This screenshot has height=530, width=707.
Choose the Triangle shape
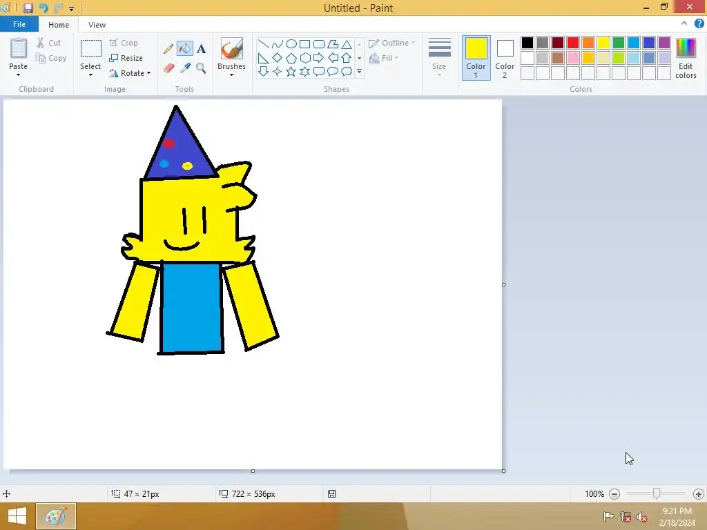pyautogui.click(x=347, y=43)
